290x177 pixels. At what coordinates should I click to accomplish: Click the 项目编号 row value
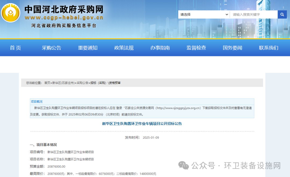(71, 152)
